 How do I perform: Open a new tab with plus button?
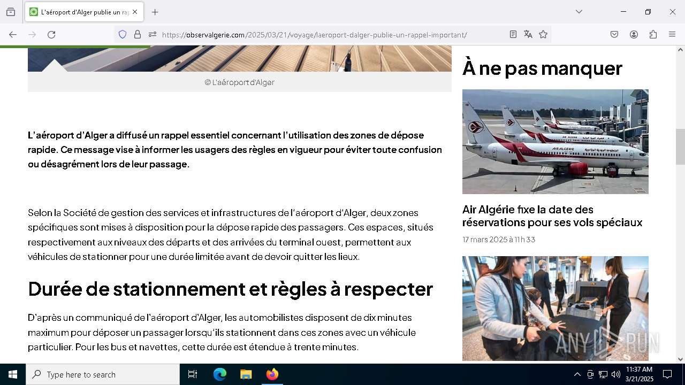click(155, 12)
